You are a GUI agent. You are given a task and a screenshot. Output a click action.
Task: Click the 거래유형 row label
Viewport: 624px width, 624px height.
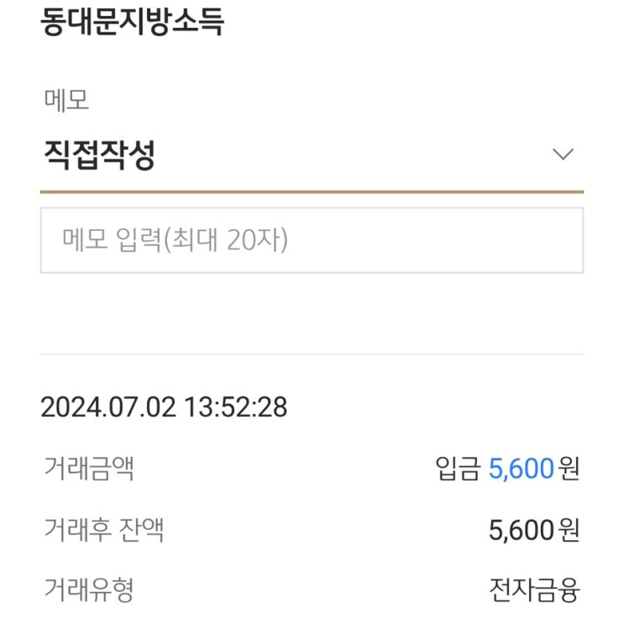[x=89, y=590]
